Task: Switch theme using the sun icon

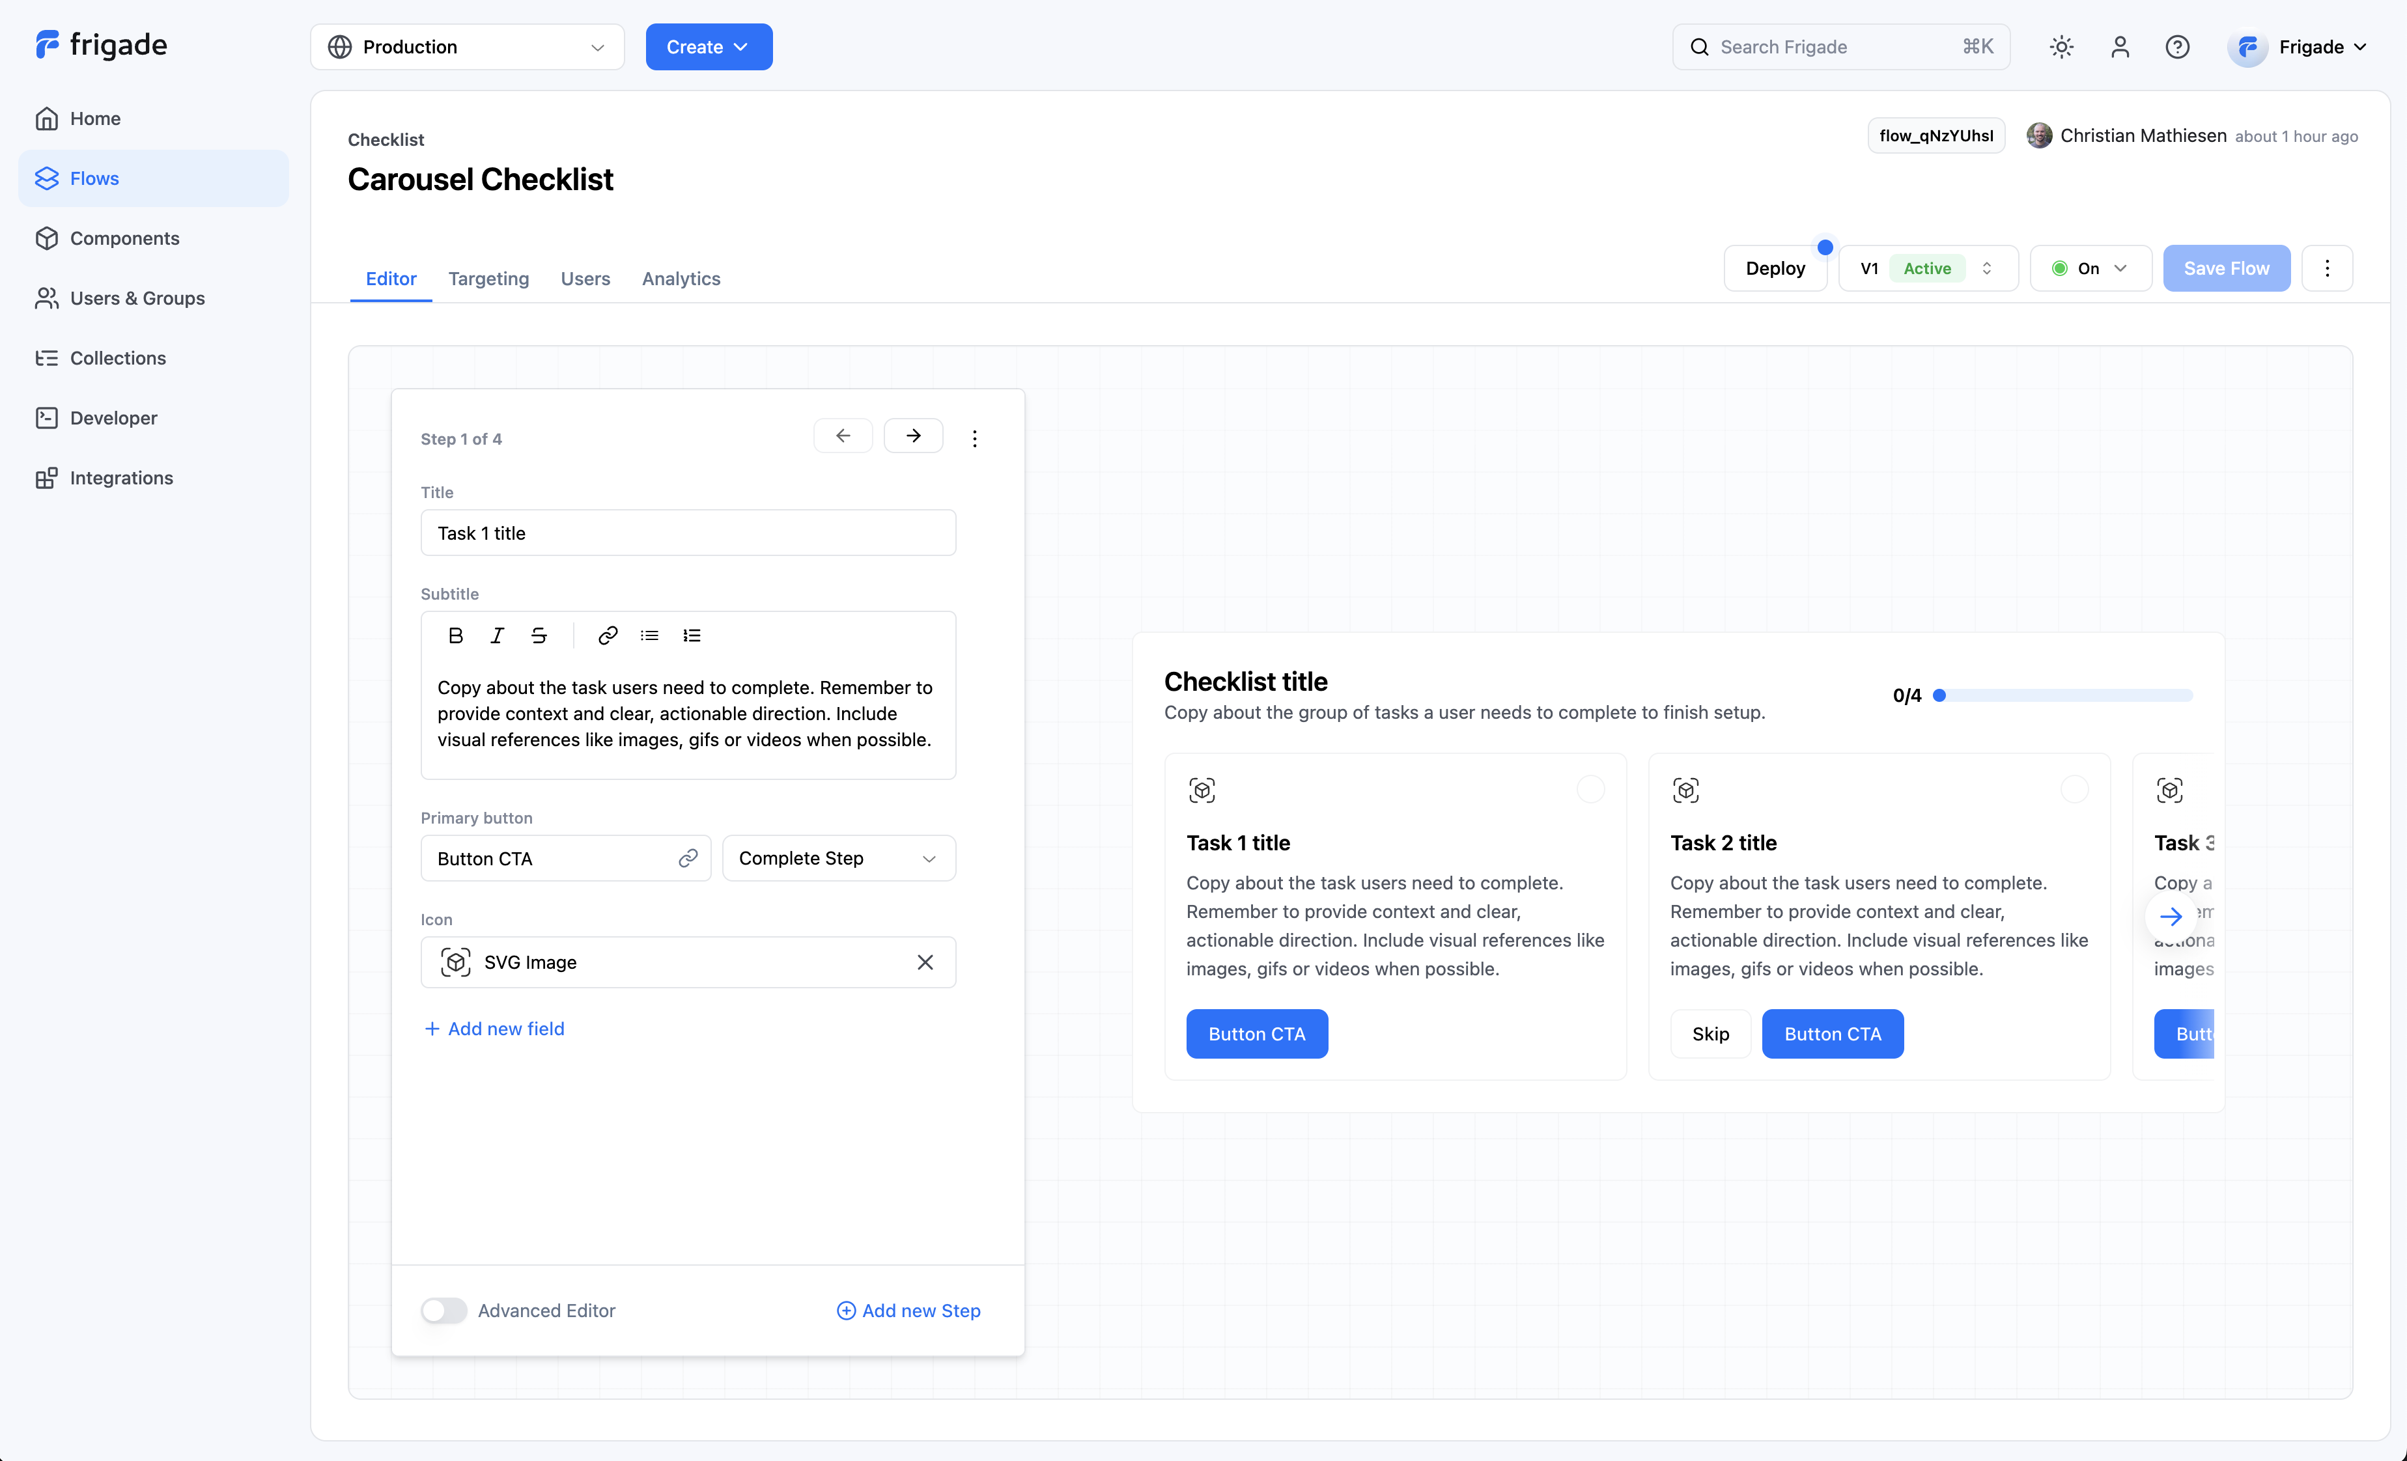Action: pyautogui.click(x=2061, y=47)
